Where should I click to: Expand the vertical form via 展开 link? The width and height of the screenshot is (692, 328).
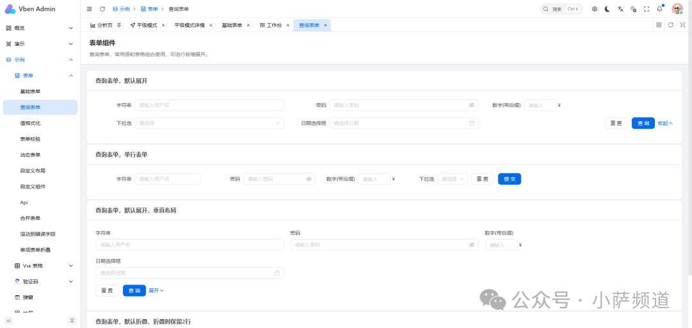(156, 290)
